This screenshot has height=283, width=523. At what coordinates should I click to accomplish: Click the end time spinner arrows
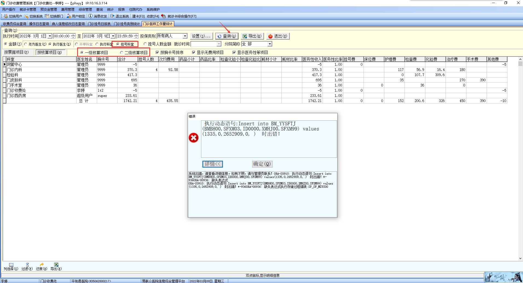(136, 36)
